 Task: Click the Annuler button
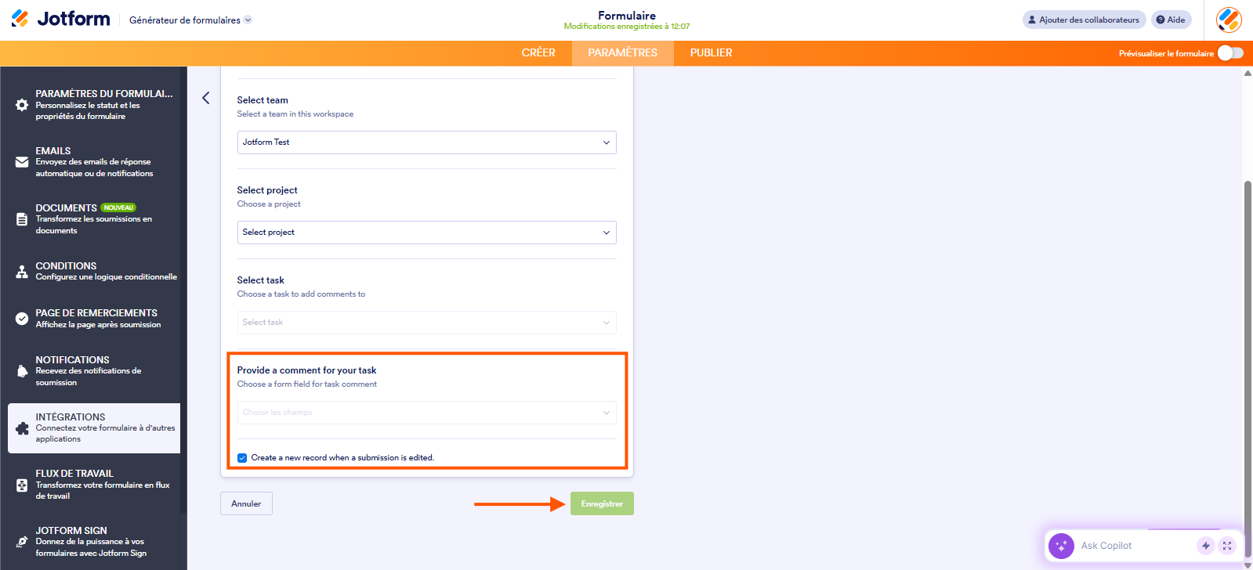tap(246, 503)
